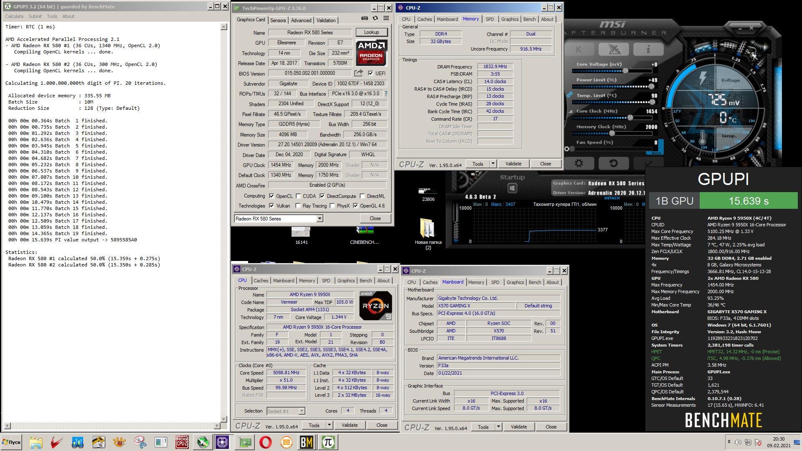This screenshot has width=802, height=451.
Task: Take GPU-Z screenshot with camera icon
Action: point(365,18)
